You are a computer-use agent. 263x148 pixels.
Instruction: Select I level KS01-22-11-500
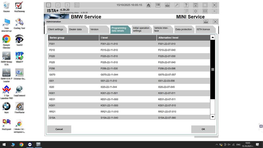click(109, 106)
